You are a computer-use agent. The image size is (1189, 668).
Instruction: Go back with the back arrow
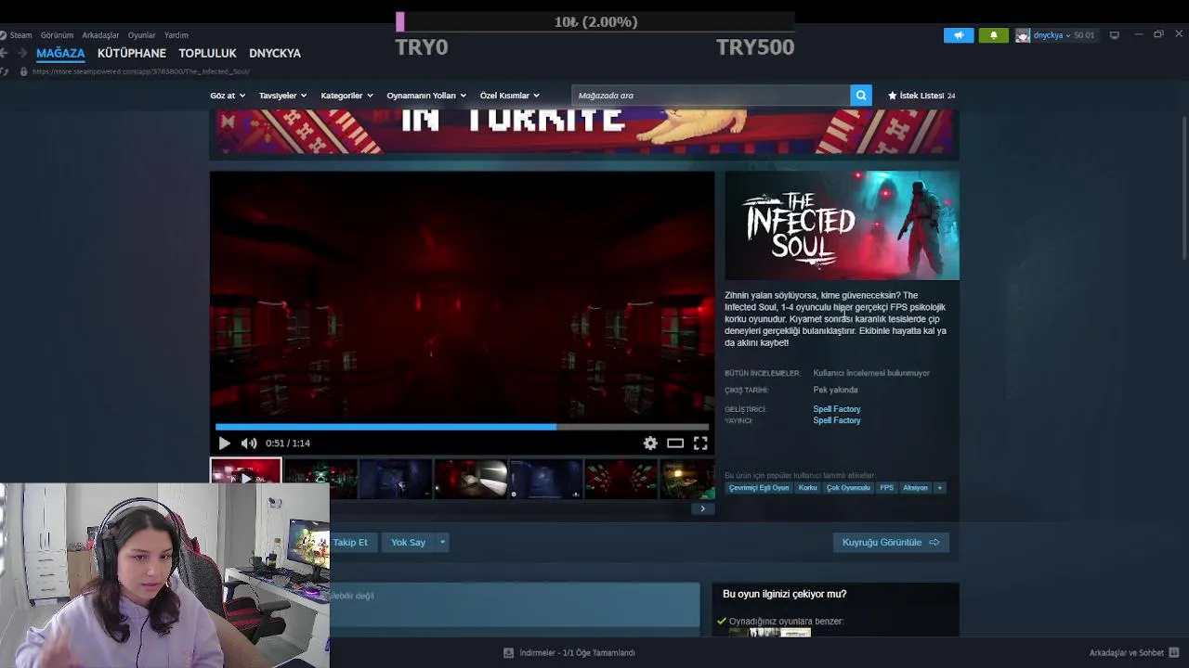click(5, 53)
